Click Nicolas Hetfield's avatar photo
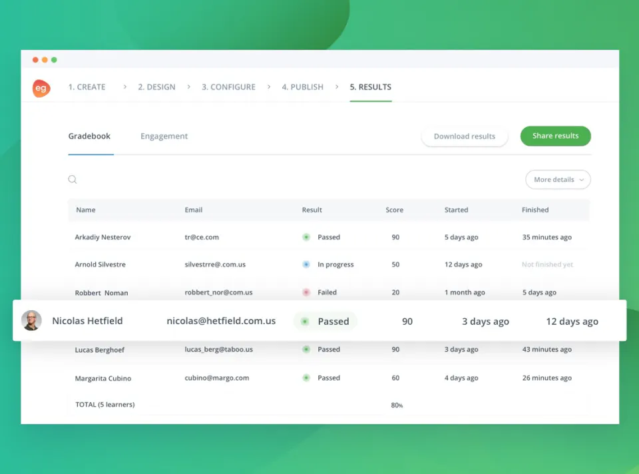The image size is (639, 474). 31,320
